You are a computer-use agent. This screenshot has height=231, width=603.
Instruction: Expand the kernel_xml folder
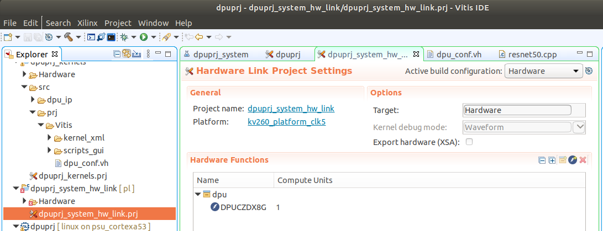[49, 137]
